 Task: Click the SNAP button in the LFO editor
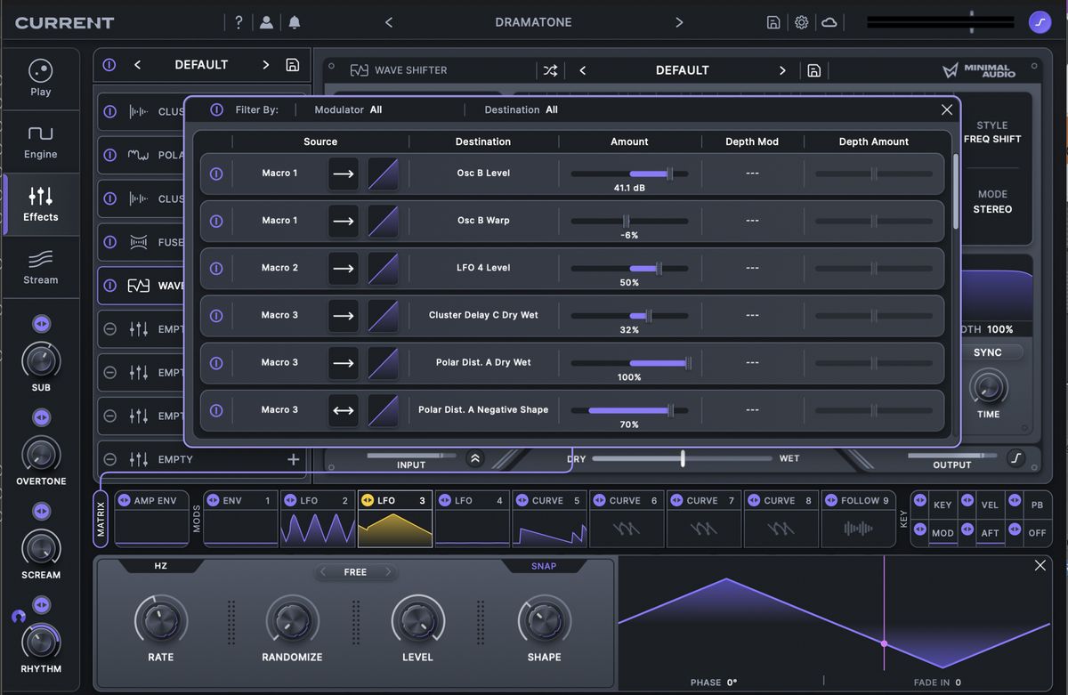[x=543, y=565]
